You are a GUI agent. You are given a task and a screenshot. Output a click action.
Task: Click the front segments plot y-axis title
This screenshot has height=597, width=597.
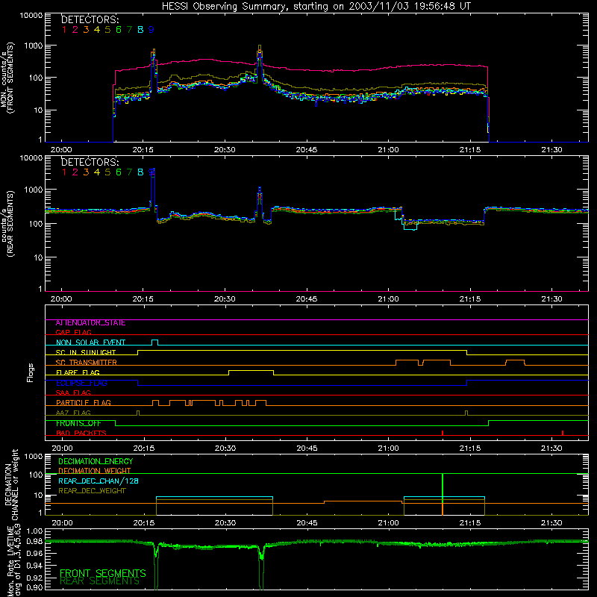[7, 78]
